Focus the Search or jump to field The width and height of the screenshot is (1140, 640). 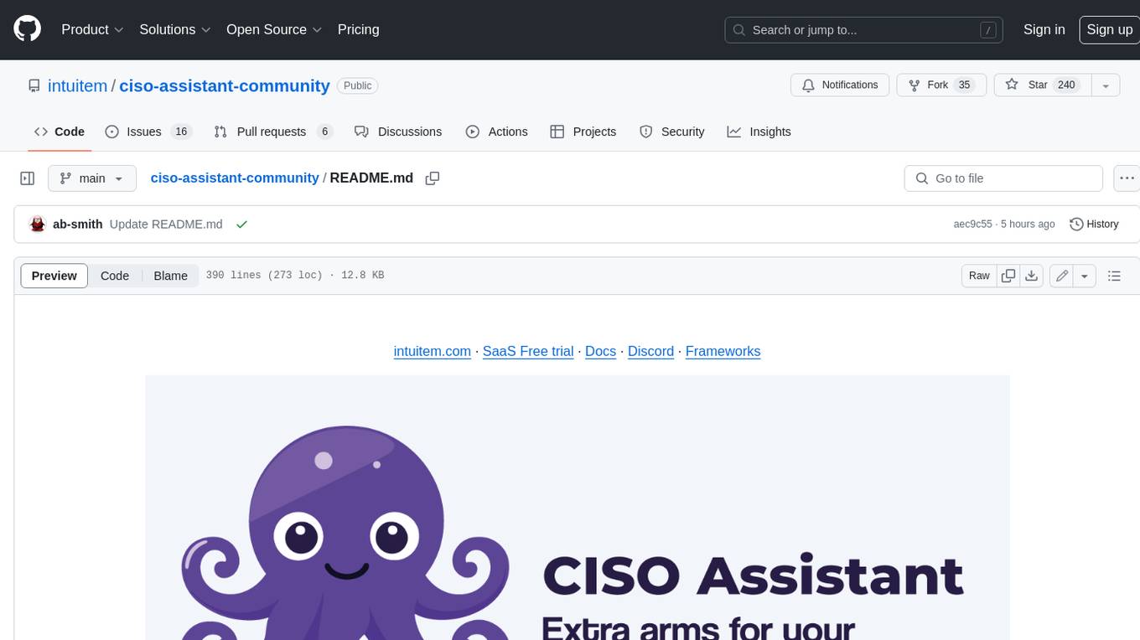(x=863, y=29)
